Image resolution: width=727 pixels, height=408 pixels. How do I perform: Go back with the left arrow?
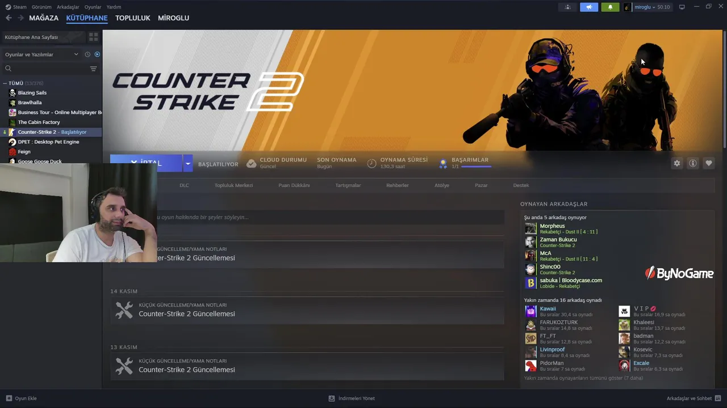tap(9, 18)
